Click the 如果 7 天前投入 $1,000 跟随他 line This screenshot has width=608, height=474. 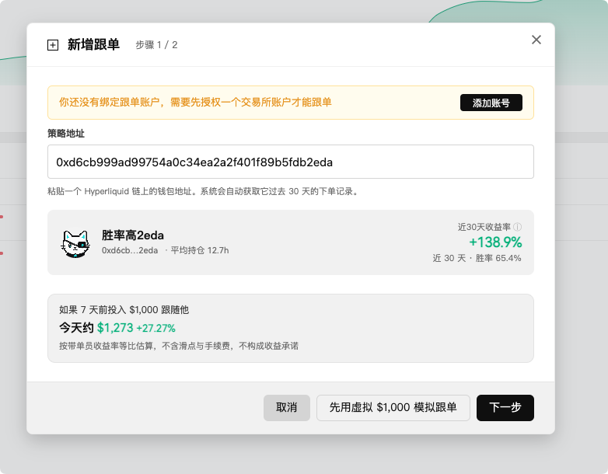124,310
